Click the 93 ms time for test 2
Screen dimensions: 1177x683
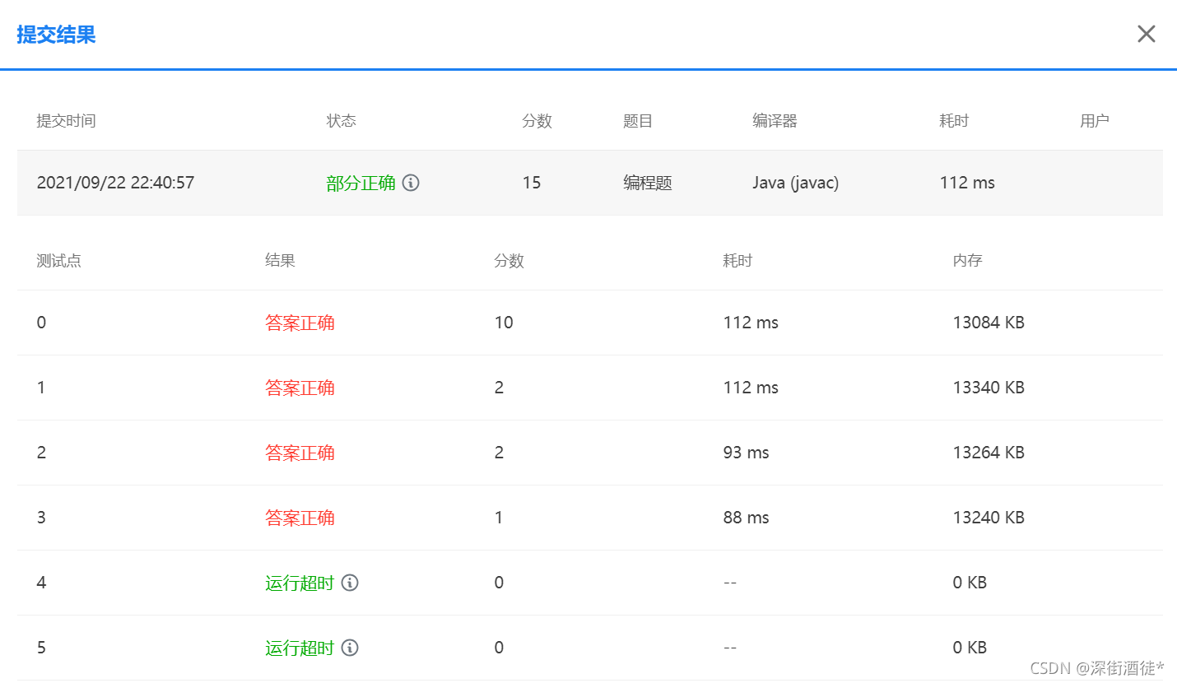tap(747, 453)
